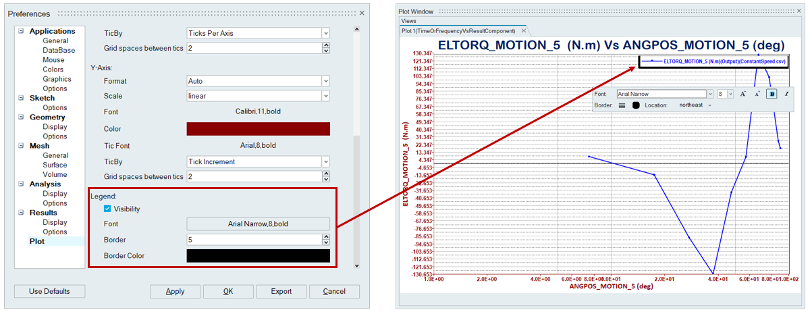The image size is (810, 314).
Task: Toggle bold in legend font toolbar
Action: pos(772,94)
